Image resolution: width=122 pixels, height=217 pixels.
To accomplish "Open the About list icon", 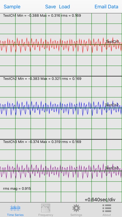I will coord(107,208).
